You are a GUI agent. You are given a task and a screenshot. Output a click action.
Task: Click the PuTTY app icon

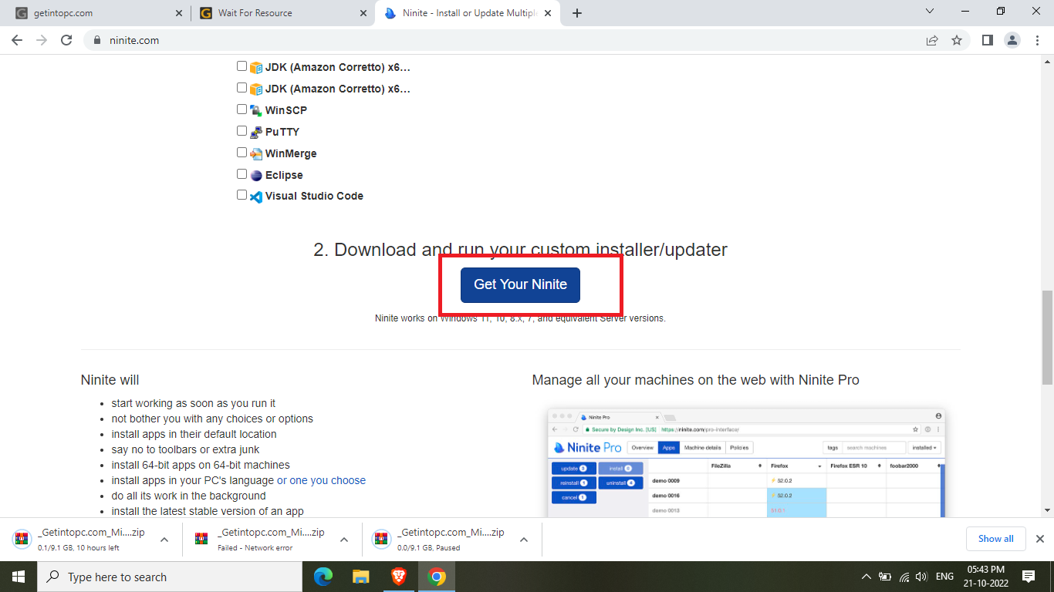coord(256,132)
